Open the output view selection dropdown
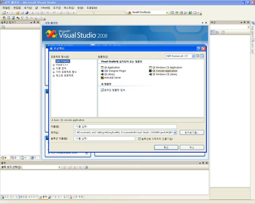The width and height of the screenshot is (255, 204). [x=59, y=167]
